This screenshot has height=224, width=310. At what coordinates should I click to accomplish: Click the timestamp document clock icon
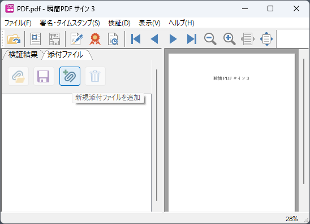pyautogui.click(x=113, y=39)
